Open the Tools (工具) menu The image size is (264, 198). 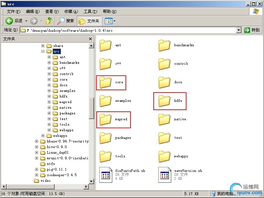(x=90, y=12)
